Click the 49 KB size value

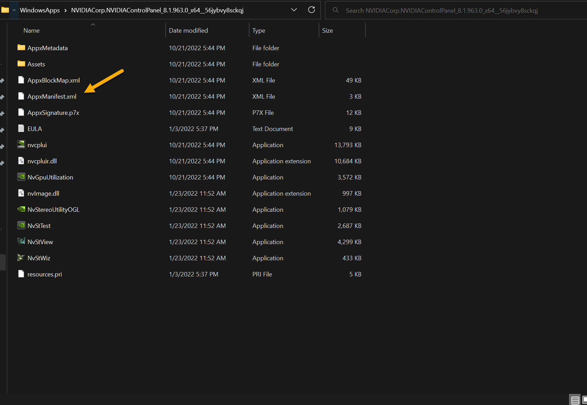pyautogui.click(x=354, y=80)
